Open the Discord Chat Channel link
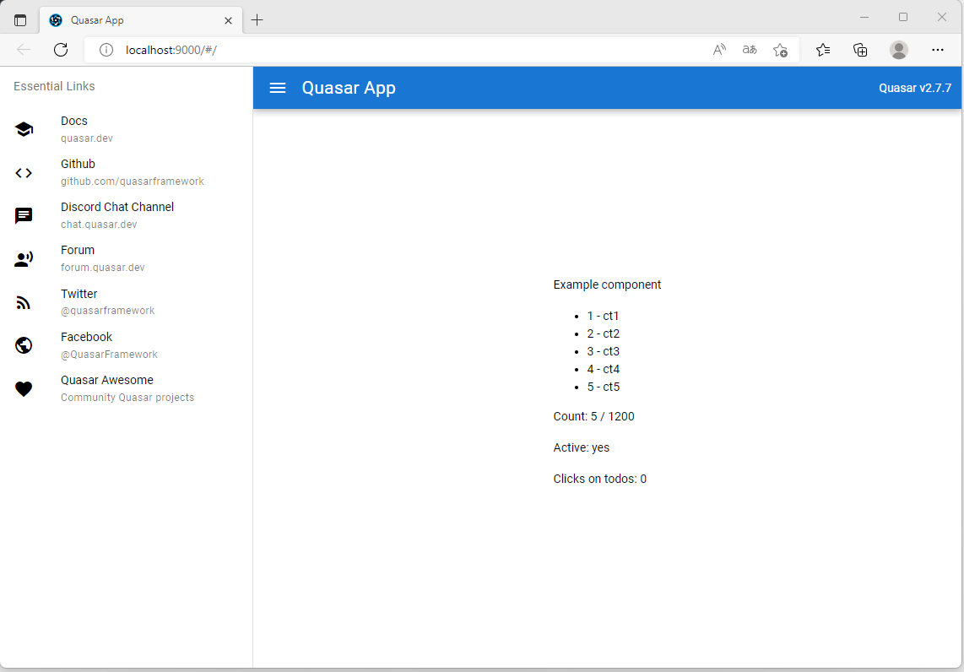Viewport: 964px width, 672px height. click(x=126, y=216)
